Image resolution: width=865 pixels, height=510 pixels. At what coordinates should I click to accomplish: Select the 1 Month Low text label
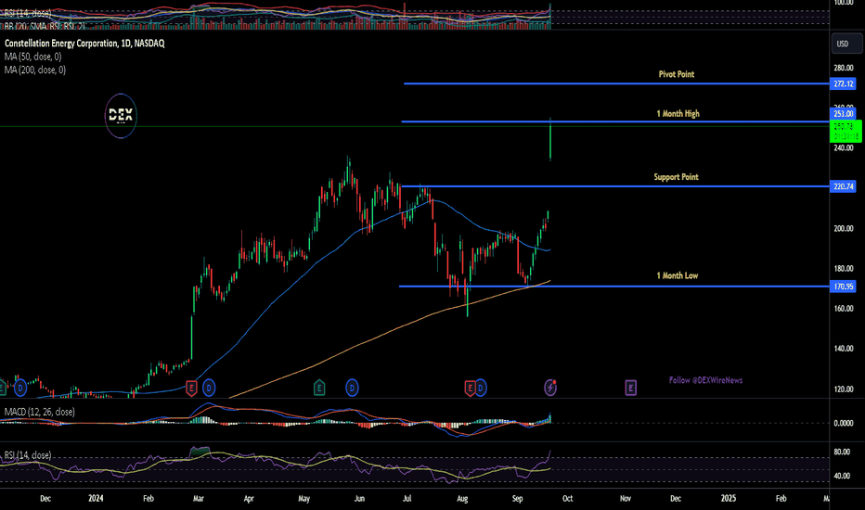point(677,275)
